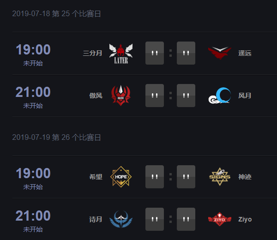277x240 pixels.
Task: Click right score box of 风月 match
Action: click(186, 96)
